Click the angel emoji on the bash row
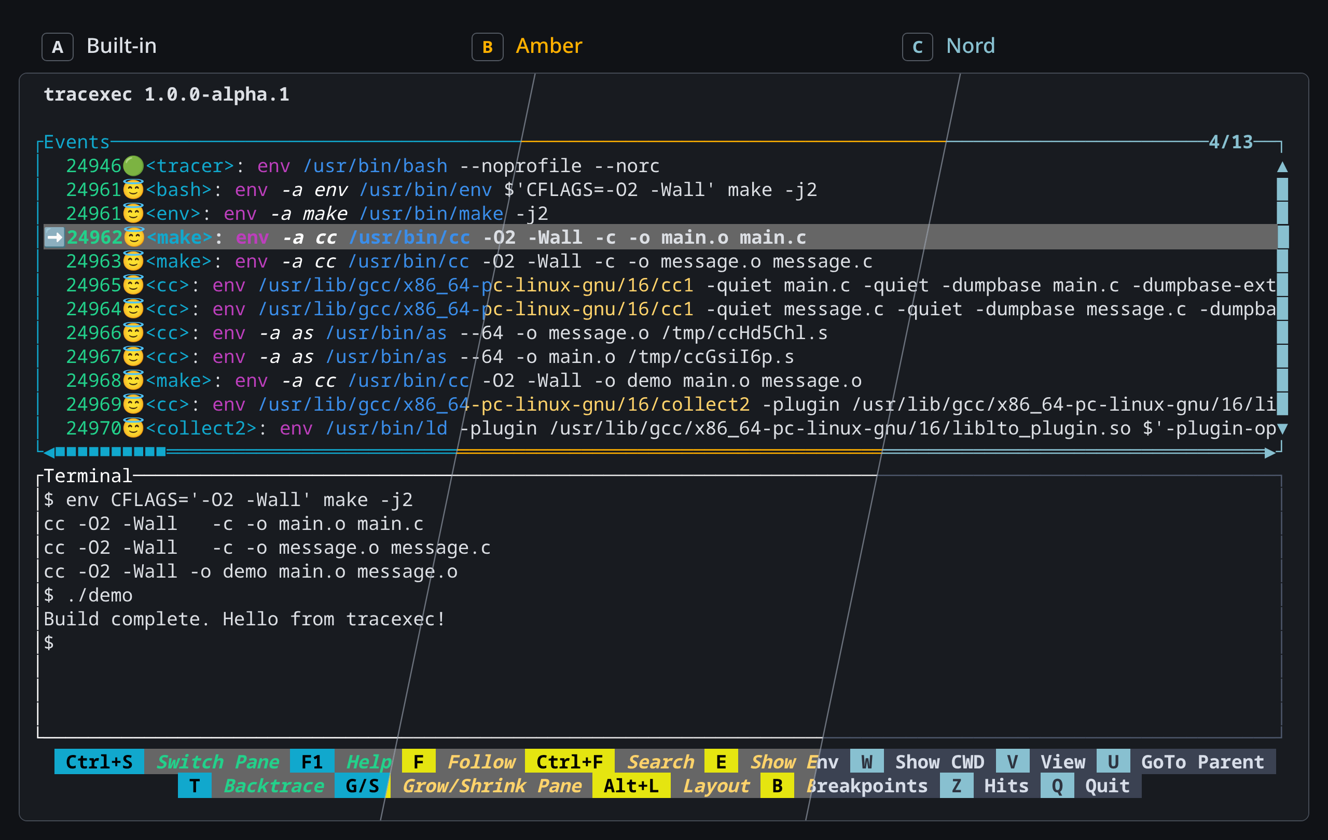Viewport: 1328px width, 840px height. click(133, 190)
